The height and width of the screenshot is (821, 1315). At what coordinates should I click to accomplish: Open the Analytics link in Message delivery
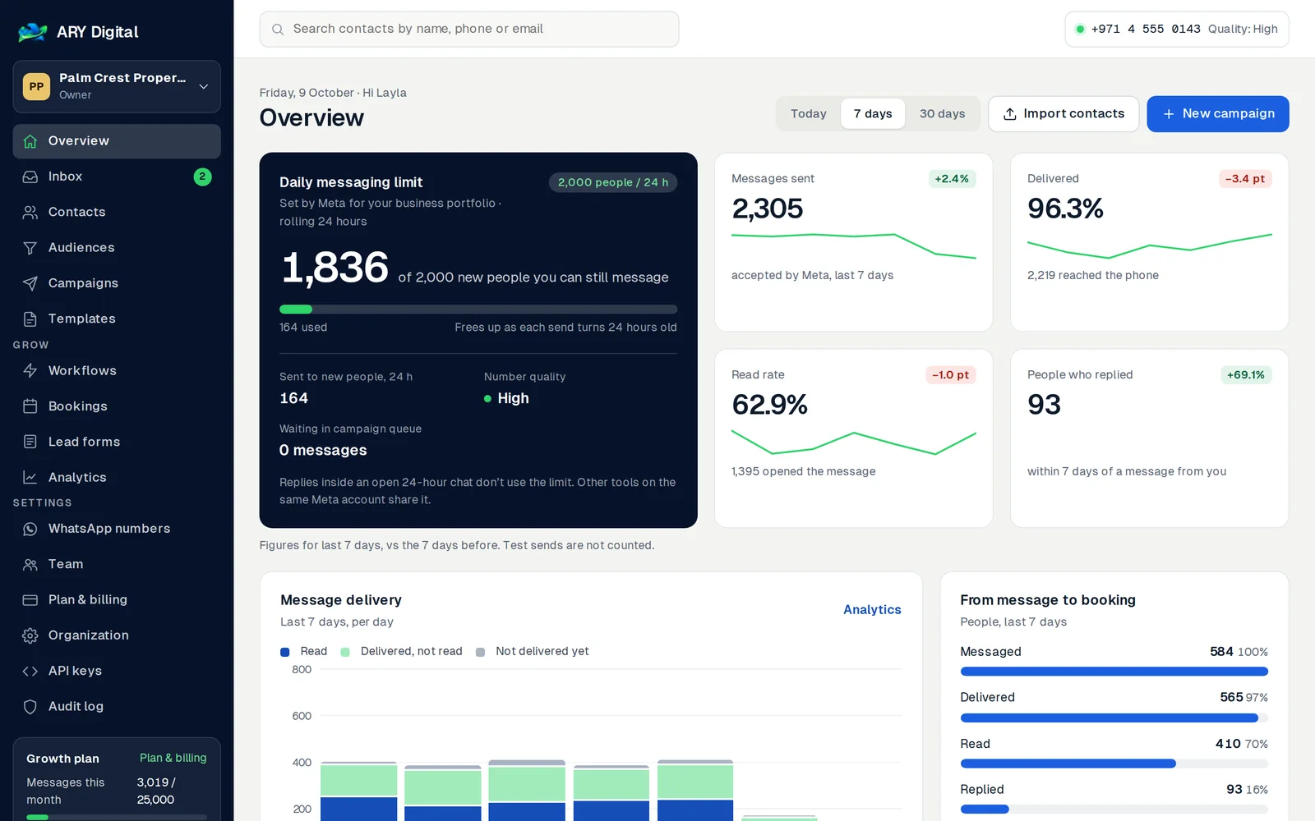coord(872,610)
